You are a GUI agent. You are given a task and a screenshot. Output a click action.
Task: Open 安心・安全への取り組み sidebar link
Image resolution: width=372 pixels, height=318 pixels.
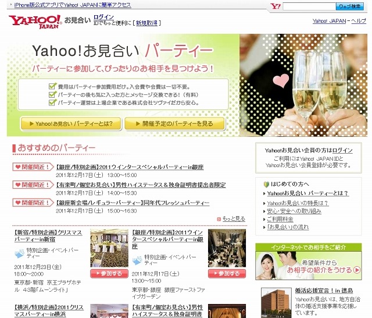[294, 211]
